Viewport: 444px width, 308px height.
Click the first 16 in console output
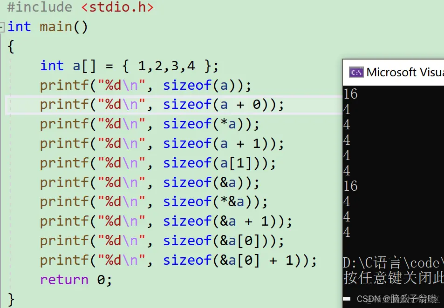(x=350, y=94)
